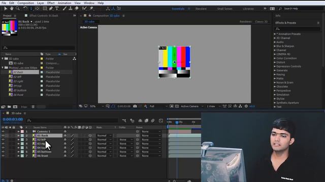Click the Graph Editor icon
Image resolution: width=325 pixels, height=182 pixels.
tap(161, 120)
